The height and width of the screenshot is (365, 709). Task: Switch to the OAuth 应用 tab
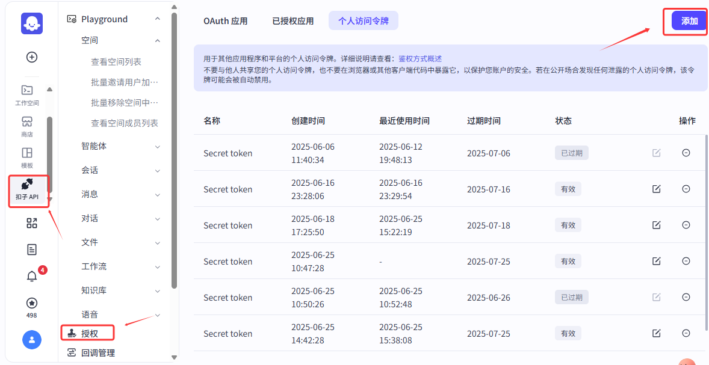(x=225, y=21)
